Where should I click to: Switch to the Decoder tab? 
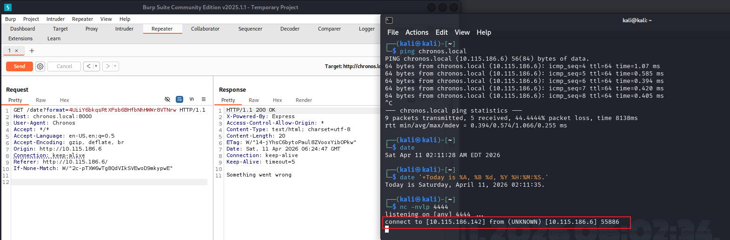pos(290,29)
